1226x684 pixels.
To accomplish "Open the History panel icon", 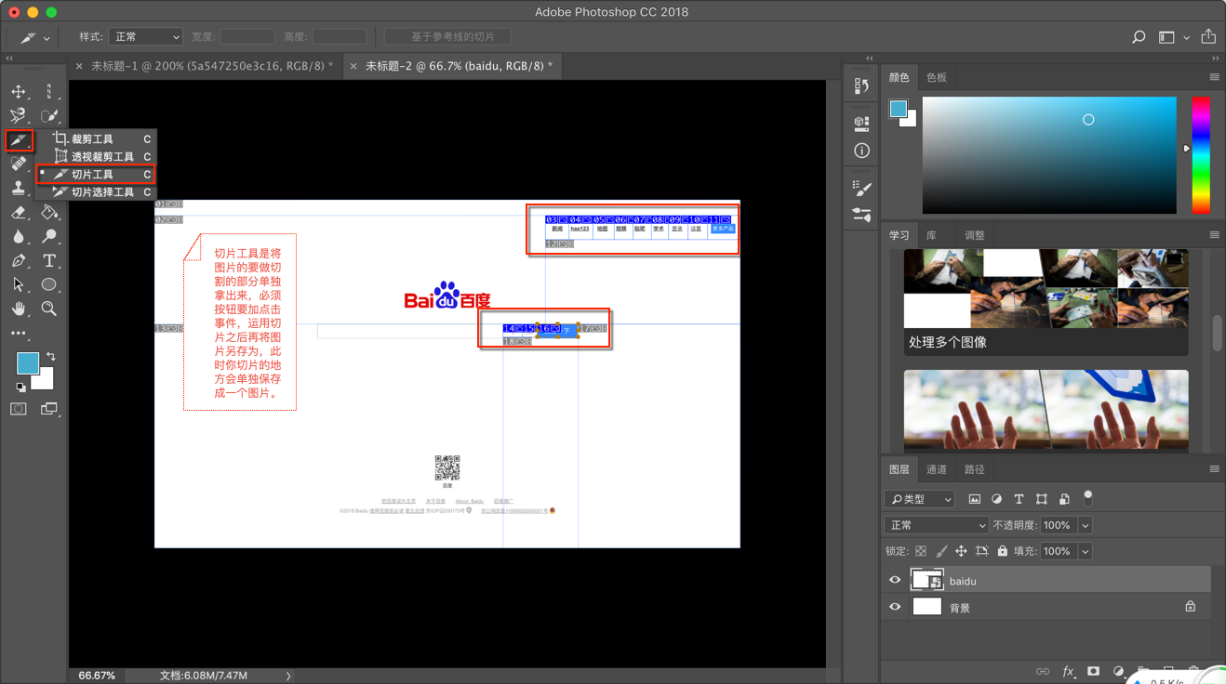I will pyautogui.click(x=861, y=86).
